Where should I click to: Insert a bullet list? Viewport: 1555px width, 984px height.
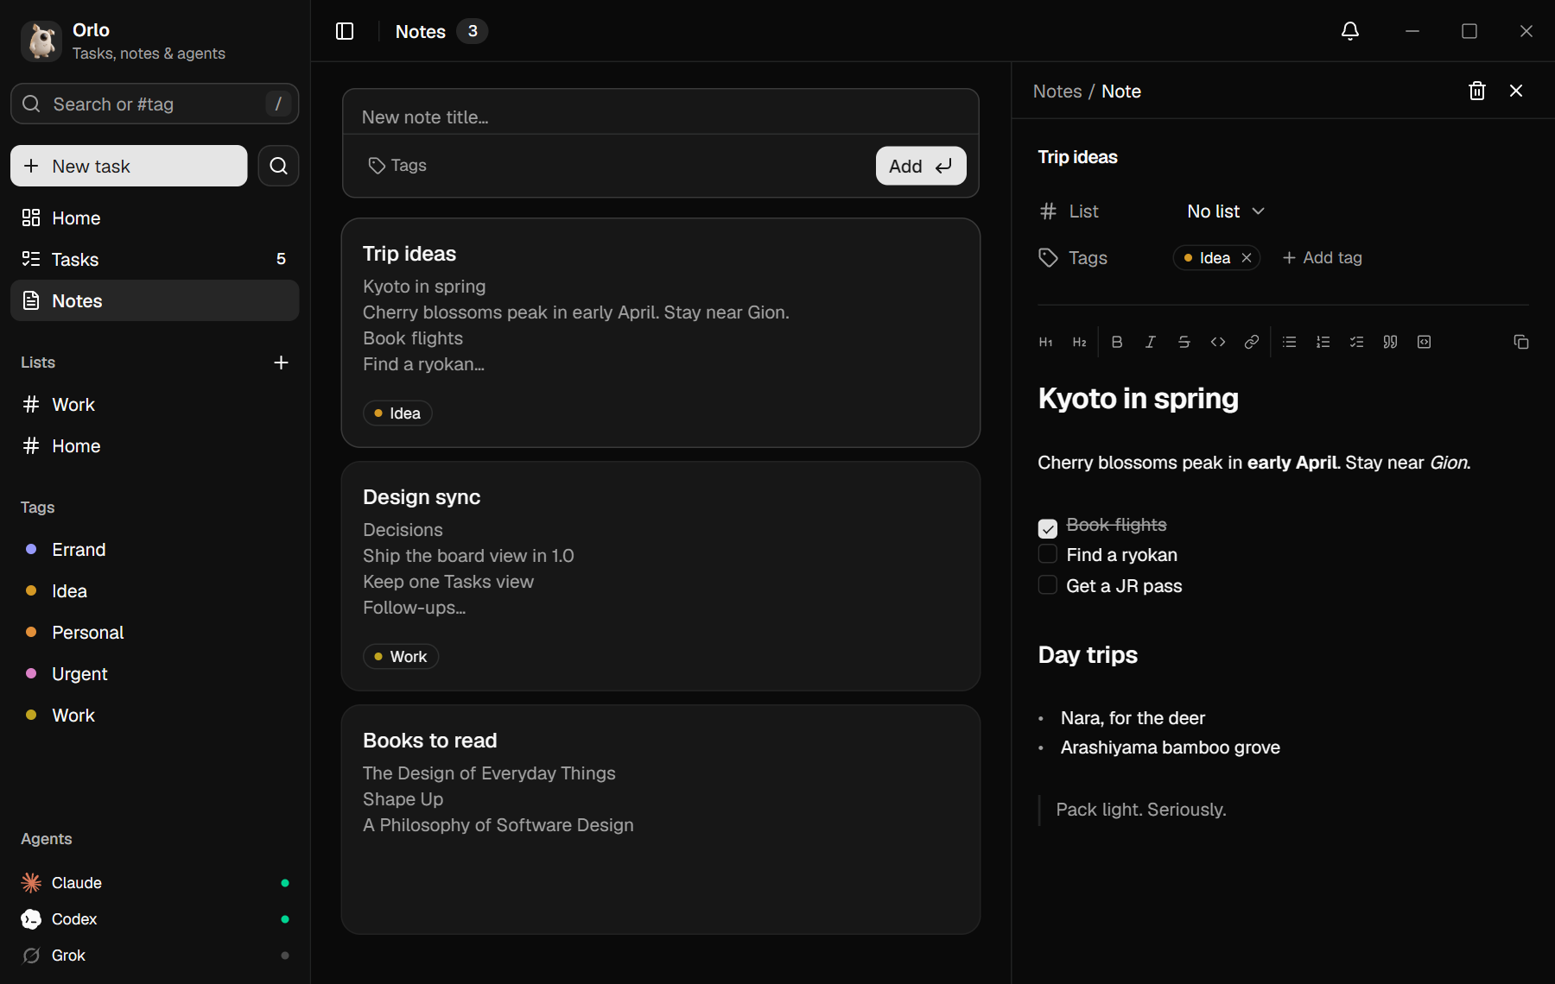click(x=1290, y=342)
